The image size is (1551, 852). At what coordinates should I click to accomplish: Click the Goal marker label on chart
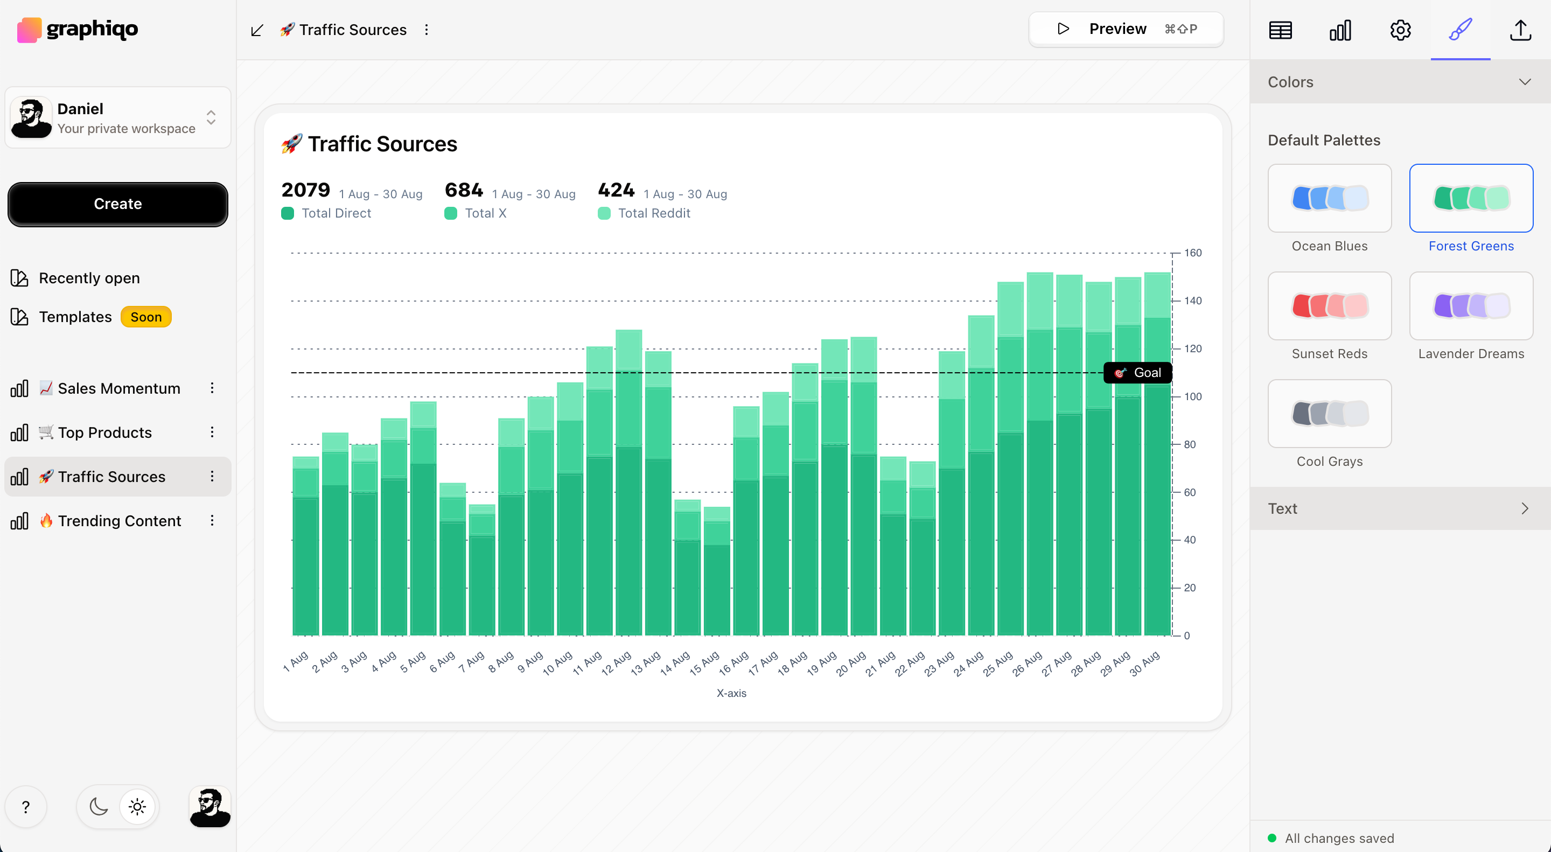pyautogui.click(x=1137, y=373)
